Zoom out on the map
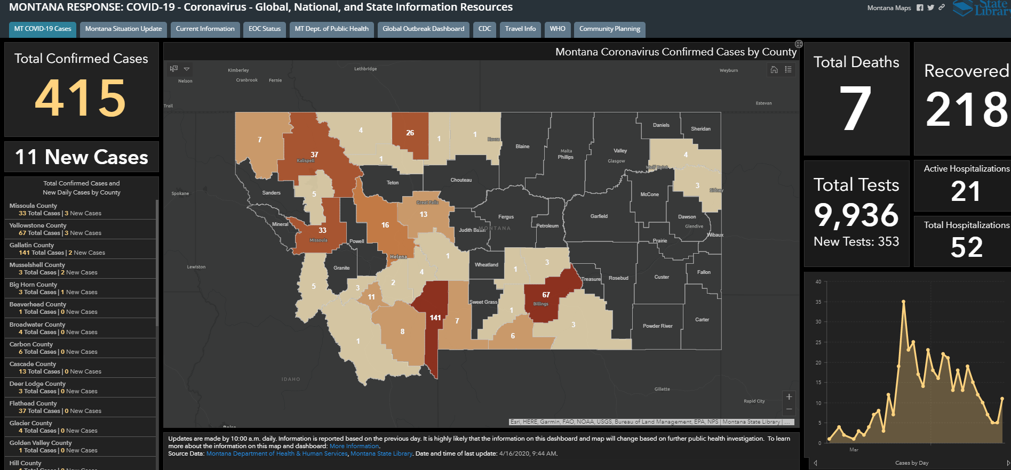This screenshot has width=1011, height=470. click(x=789, y=409)
